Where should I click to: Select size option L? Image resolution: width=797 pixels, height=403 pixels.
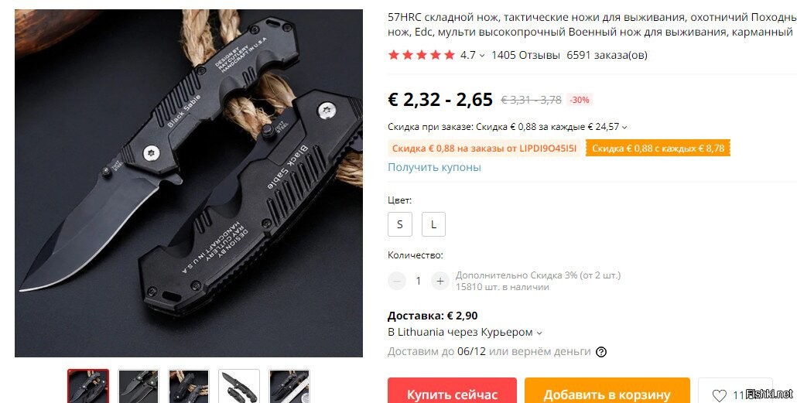click(433, 224)
